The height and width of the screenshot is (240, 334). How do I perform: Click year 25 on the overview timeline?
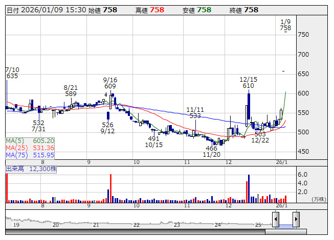point(258,225)
